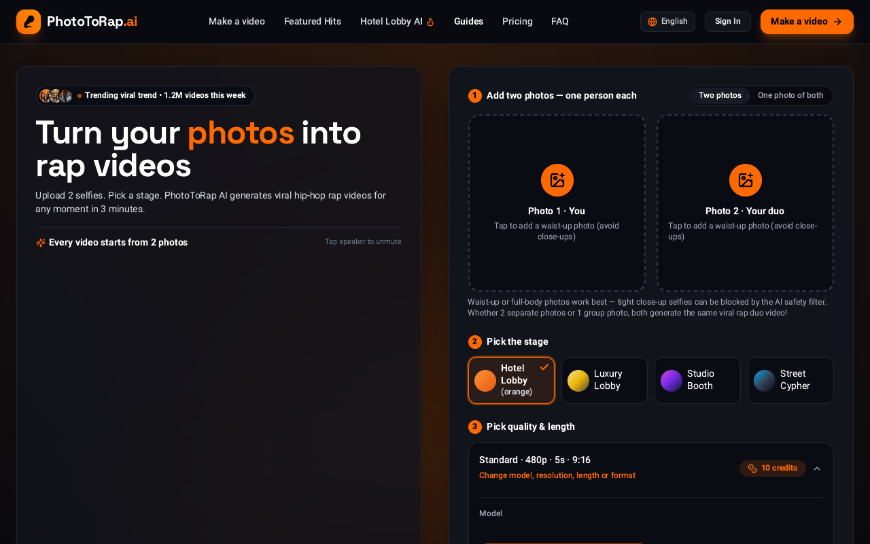Image resolution: width=870 pixels, height=544 pixels.
Task: Click the 'Trending viral trend' badge text
Action: [x=165, y=96]
